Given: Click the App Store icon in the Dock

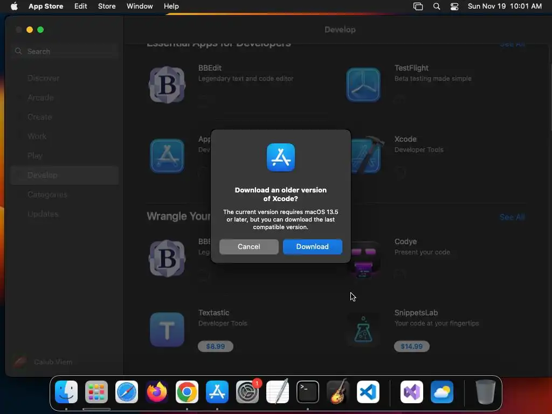Looking at the screenshot, I should (217, 392).
